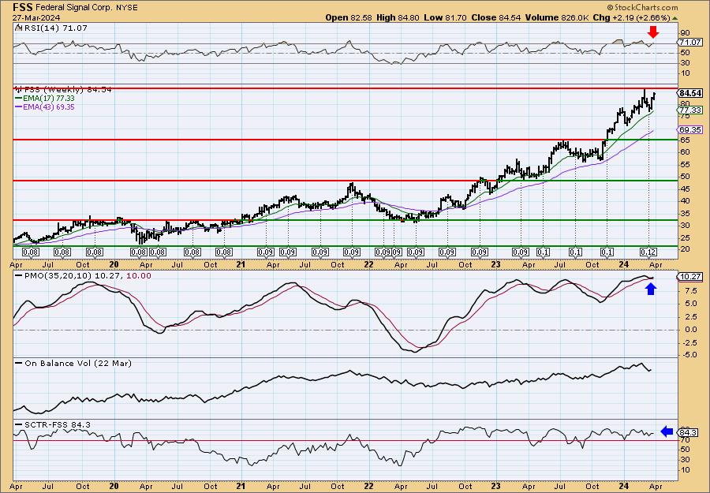Viewport: 710px width, 493px height.
Task: Click the 'PMO(35,20,10) 10.27, 10.00' panel label
Action: point(88,276)
